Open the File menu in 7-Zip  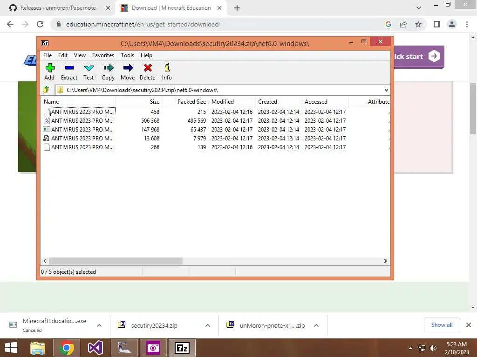pos(48,55)
